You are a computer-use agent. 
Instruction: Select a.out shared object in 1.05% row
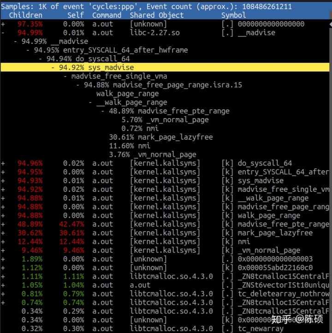click(x=140, y=285)
